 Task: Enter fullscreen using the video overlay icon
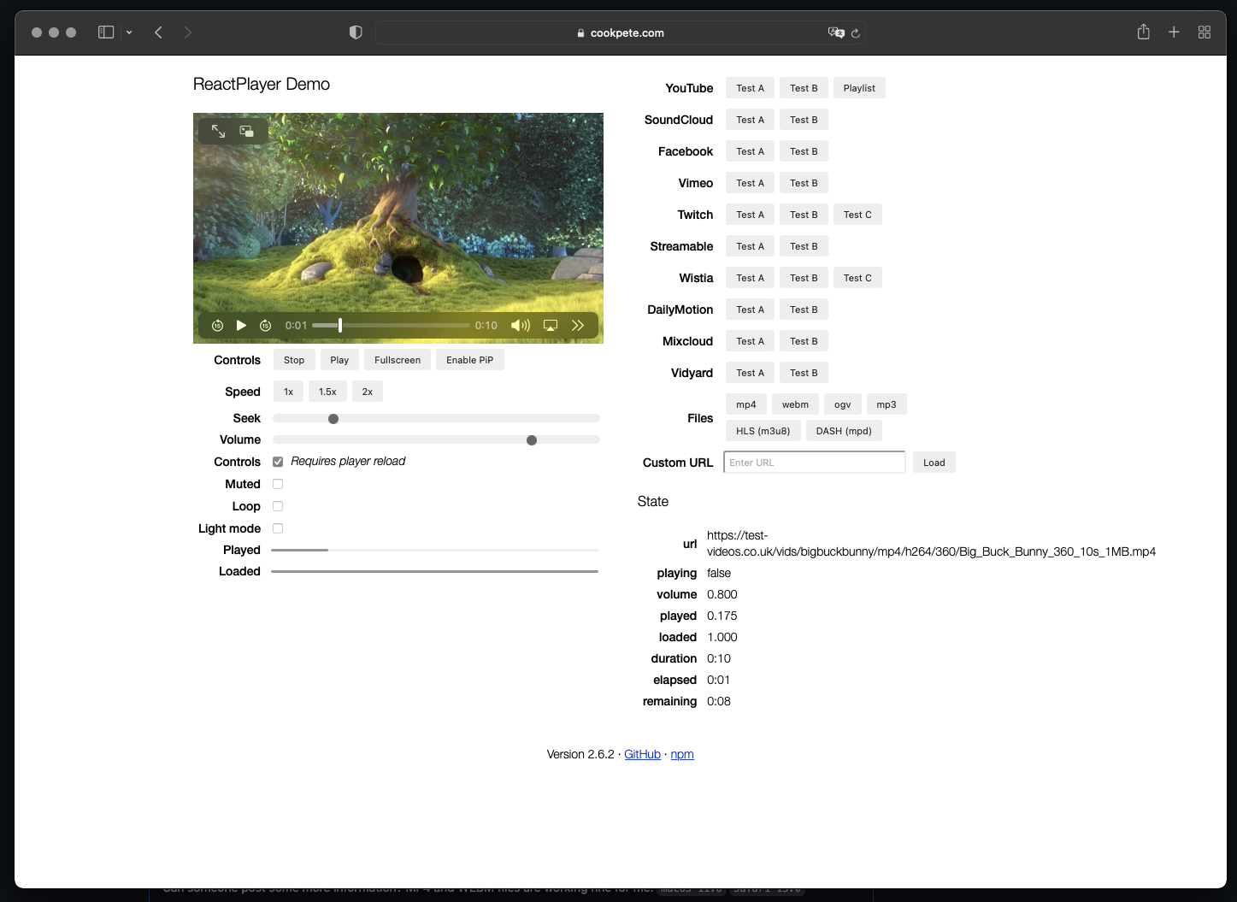click(218, 131)
